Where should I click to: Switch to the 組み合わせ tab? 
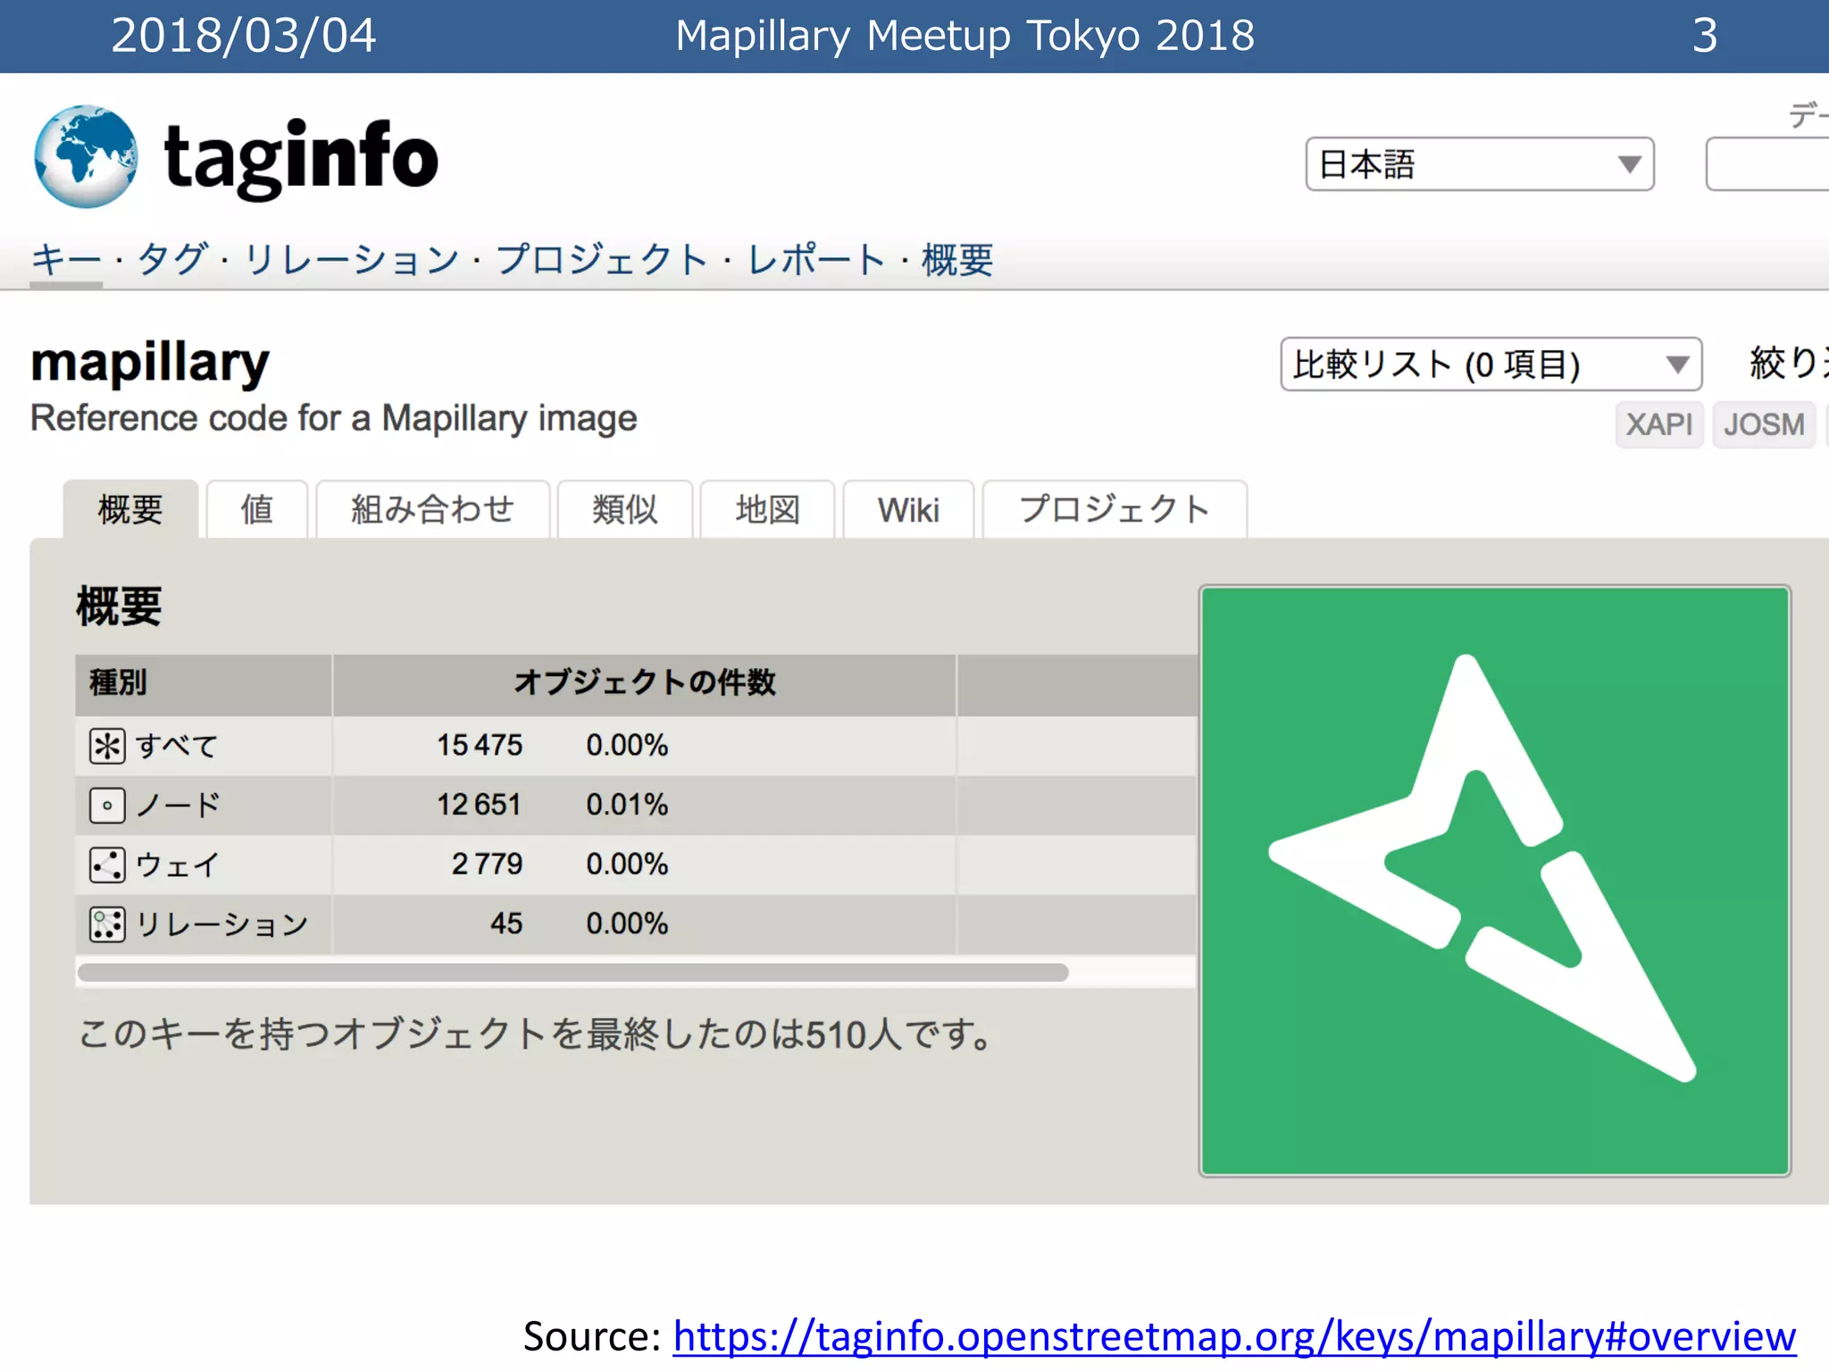click(x=433, y=509)
